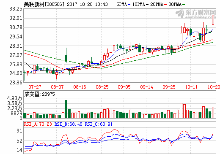Click the last red volume bar on 10-20
The height and width of the screenshot is (154, 220).
(x=213, y=113)
